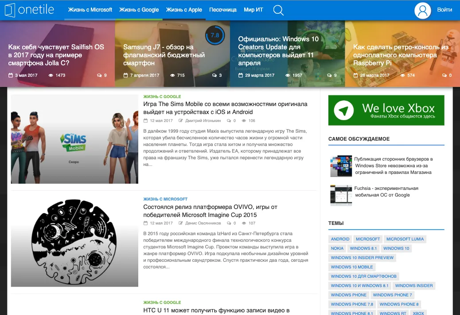Open the Raspberry Pi retro console tile
This screenshot has width=460, height=315.
[401, 55]
